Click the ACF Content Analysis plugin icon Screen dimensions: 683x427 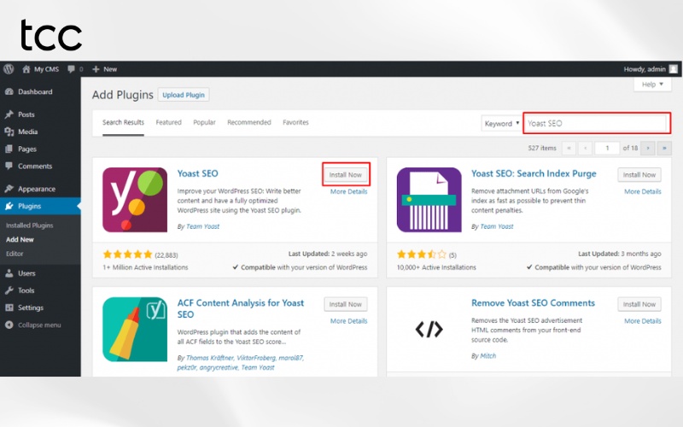click(x=135, y=330)
